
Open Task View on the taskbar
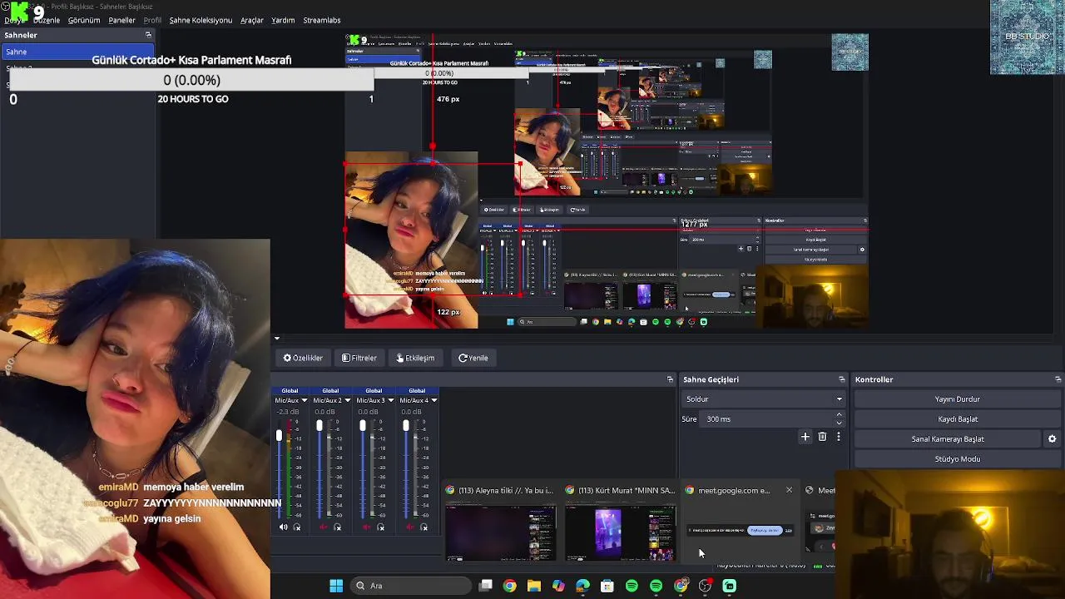tap(486, 586)
